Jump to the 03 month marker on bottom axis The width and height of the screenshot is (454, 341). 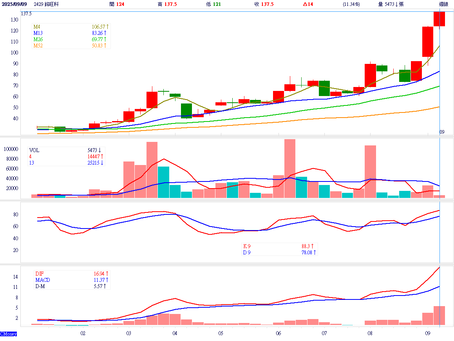[128, 334]
